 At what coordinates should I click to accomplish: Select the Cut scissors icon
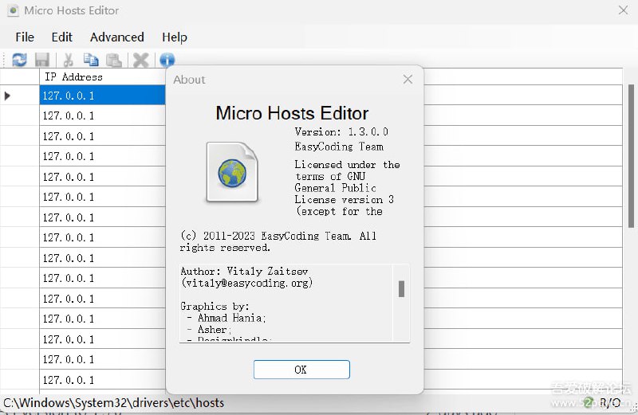(68, 60)
